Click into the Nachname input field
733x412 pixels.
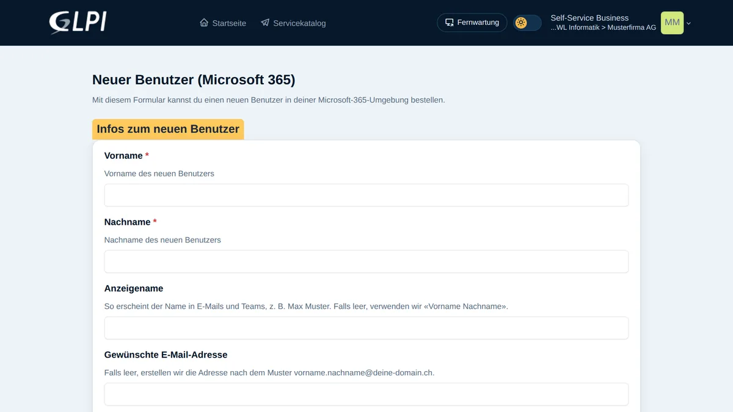(x=366, y=261)
